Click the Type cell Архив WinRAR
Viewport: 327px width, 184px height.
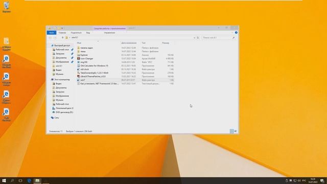(149, 59)
